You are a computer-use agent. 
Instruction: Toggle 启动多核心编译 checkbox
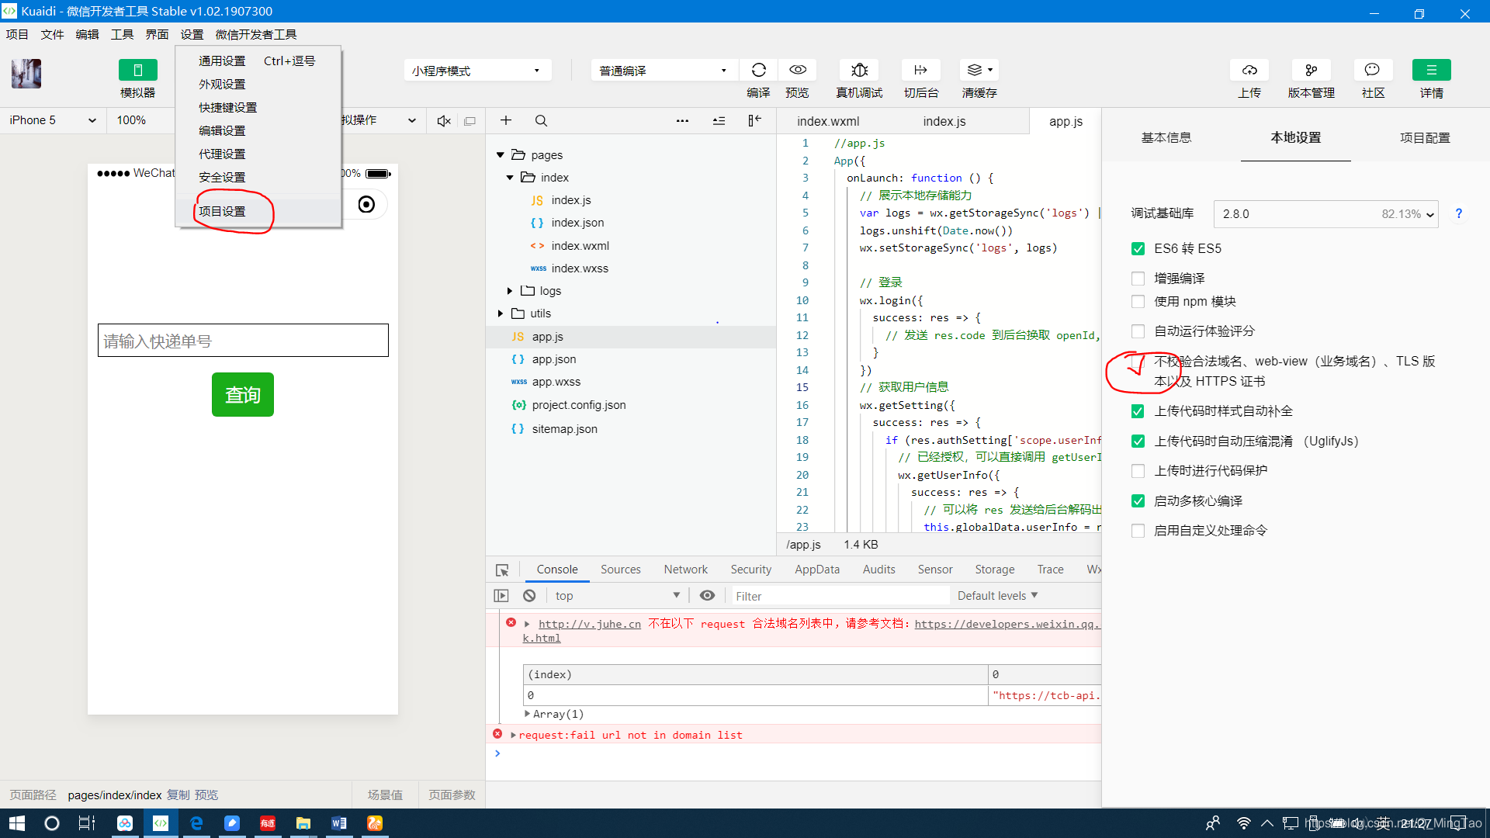point(1138,500)
